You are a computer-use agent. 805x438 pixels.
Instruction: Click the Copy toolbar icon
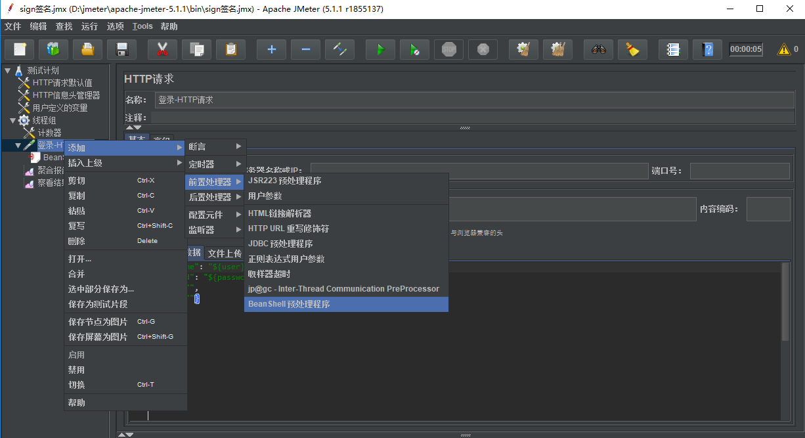pyautogui.click(x=196, y=49)
